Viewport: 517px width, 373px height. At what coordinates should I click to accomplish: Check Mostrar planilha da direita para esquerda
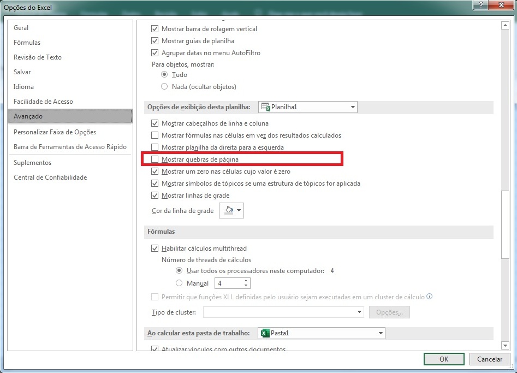pyautogui.click(x=154, y=147)
